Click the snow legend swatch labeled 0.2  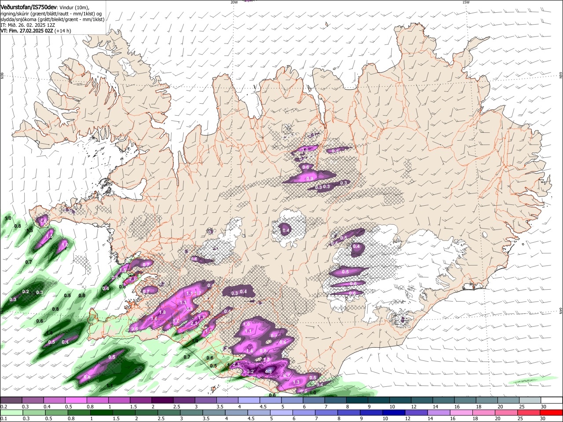pos(11,400)
